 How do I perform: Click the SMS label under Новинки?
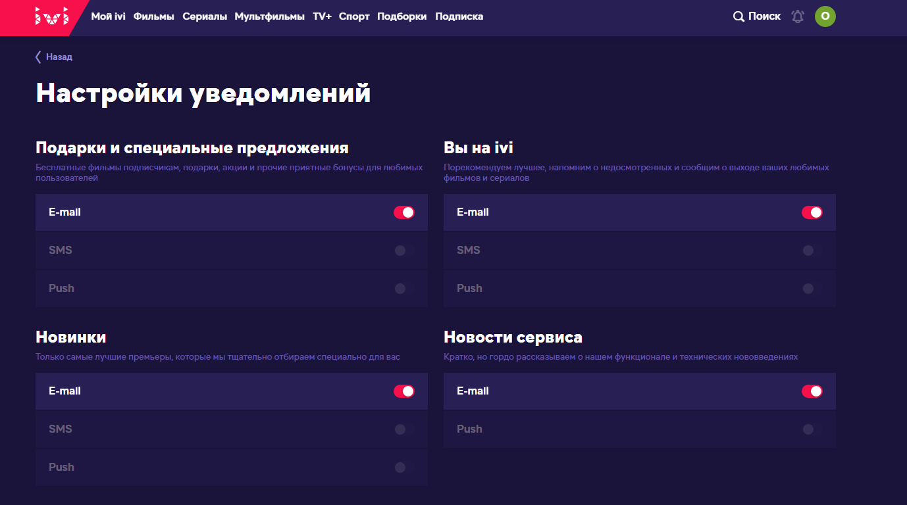(61, 429)
